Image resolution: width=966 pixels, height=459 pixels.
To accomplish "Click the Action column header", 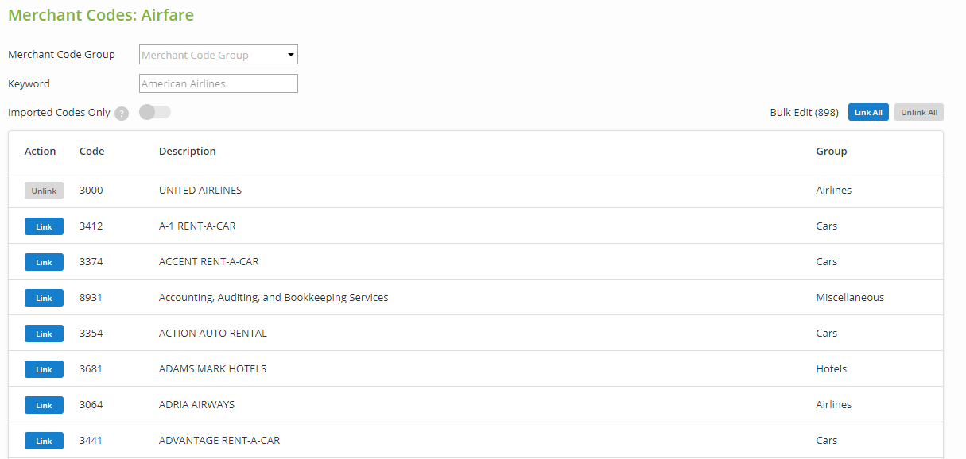I will click(x=40, y=151).
